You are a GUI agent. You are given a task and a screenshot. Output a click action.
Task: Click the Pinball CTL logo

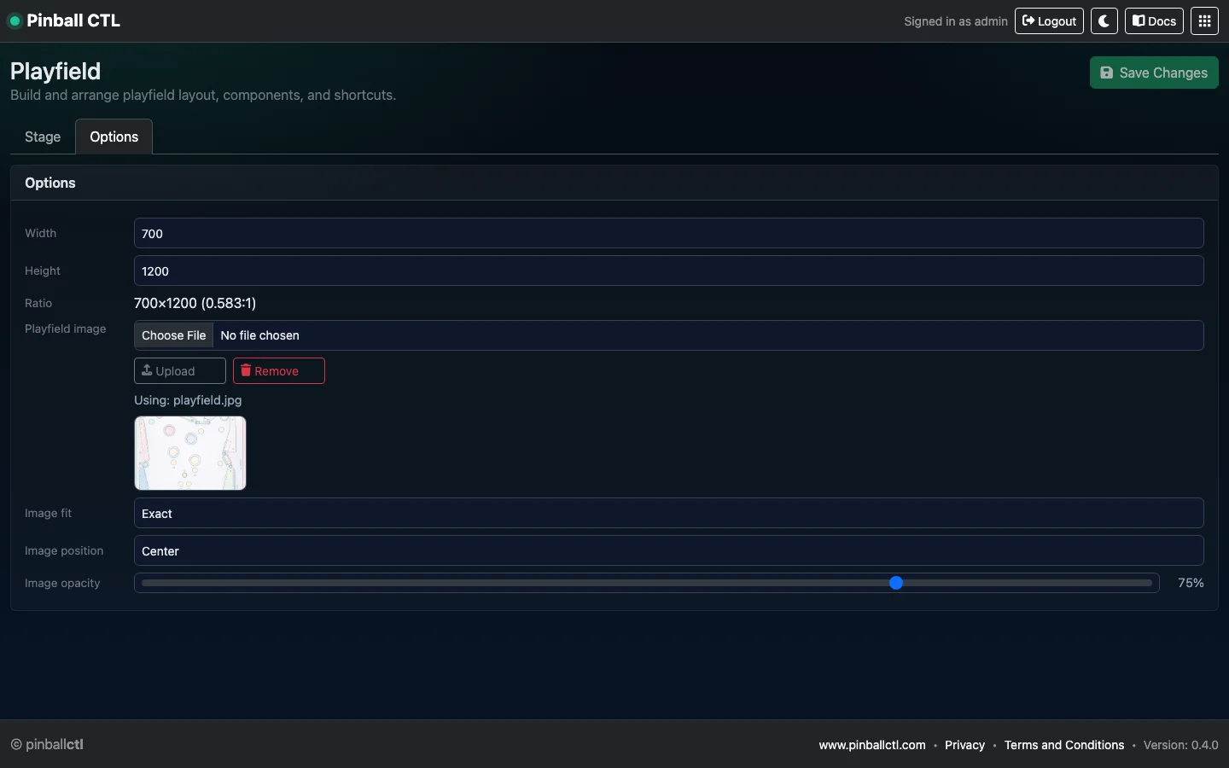pos(73,20)
